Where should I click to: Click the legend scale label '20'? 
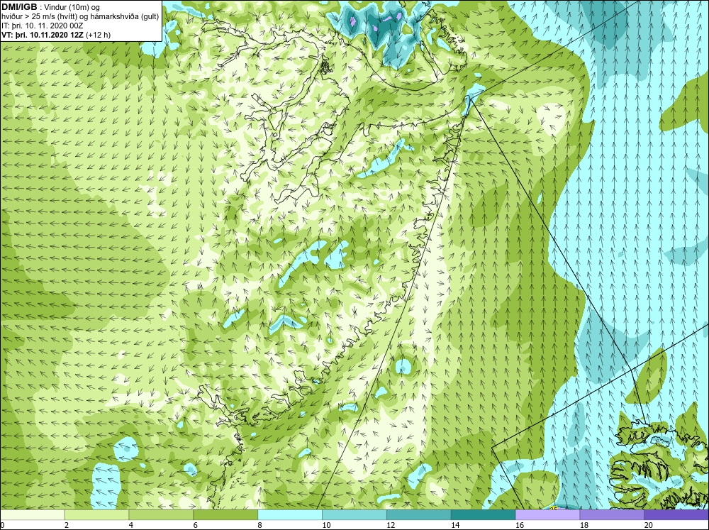649,525
